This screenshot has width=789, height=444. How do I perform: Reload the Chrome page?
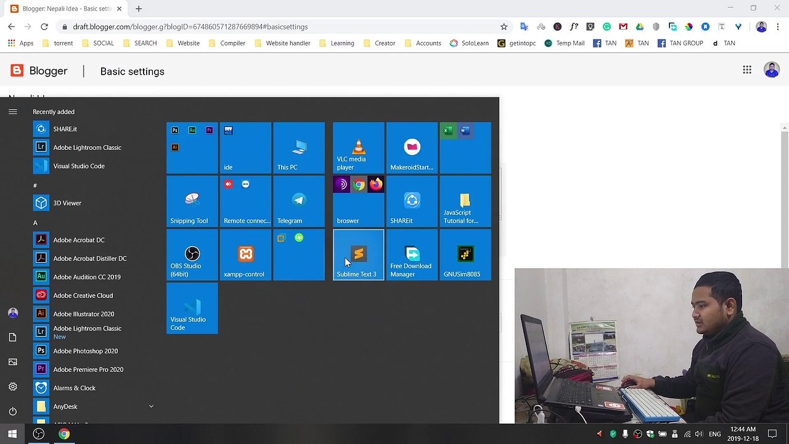pos(44,27)
